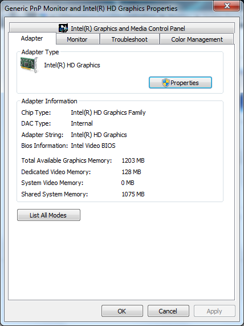Screen dimensions: 244x326
Task: Click the Apply button
Action: [x=214, y=311]
